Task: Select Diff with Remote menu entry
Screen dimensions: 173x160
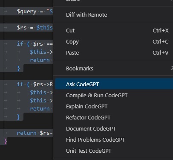Action: (x=114, y=15)
